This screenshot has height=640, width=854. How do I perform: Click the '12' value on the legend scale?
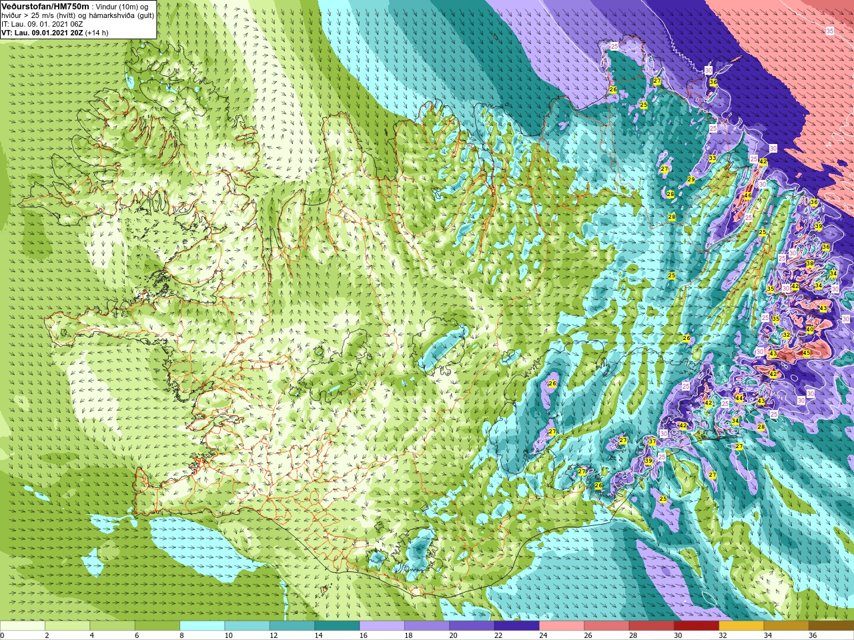click(274, 635)
